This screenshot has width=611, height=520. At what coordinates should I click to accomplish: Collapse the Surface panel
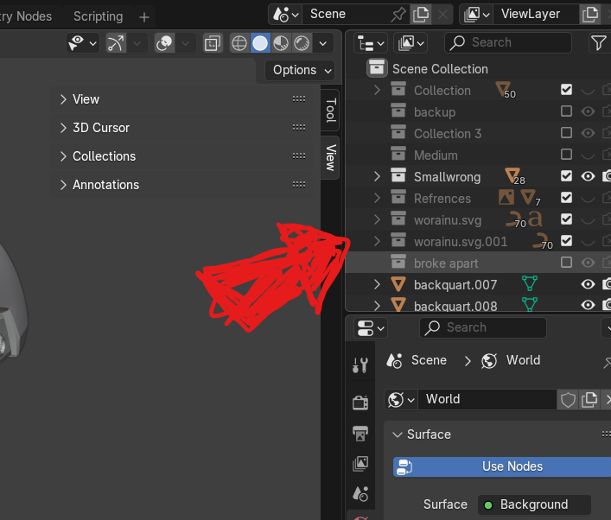[397, 434]
